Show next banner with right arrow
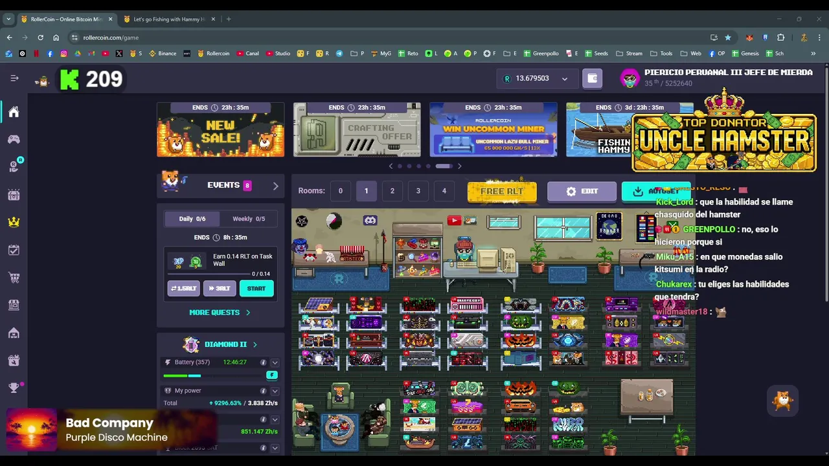 click(x=459, y=166)
